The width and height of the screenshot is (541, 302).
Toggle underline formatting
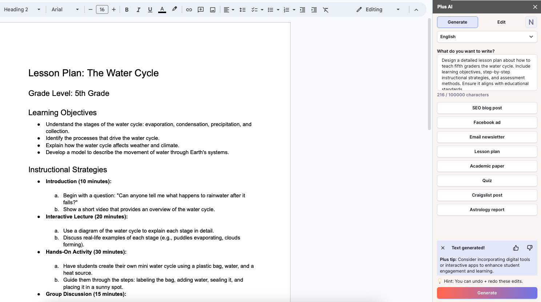click(x=150, y=10)
